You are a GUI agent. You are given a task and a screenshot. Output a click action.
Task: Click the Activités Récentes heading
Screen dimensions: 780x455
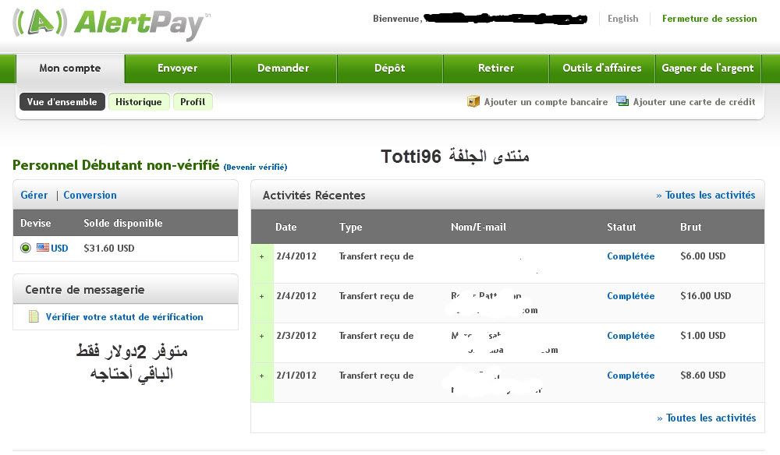pyautogui.click(x=314, y=196)
